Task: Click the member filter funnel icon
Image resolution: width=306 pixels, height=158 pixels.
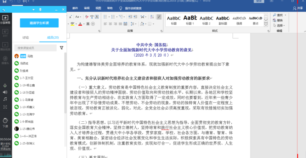Action: (x=62, y=48)
